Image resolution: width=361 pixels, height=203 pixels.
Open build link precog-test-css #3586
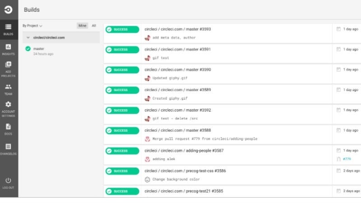coord(185,171)
